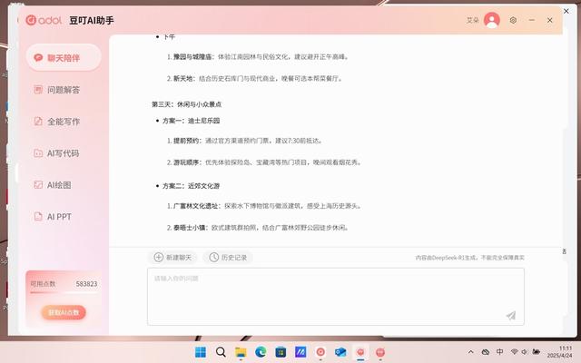Image resolution: width=581 pixels, height=363 pixels.
Task: Open File Explorer from the taskbar
Action: 241,352
